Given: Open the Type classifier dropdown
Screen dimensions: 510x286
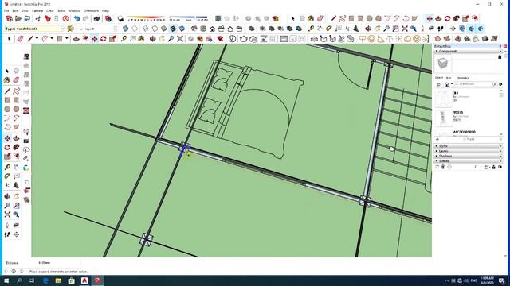Looking at the screenshot, I should (62, 29).
